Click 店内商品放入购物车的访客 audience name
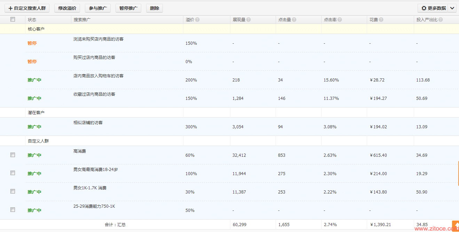 [98, 76]
